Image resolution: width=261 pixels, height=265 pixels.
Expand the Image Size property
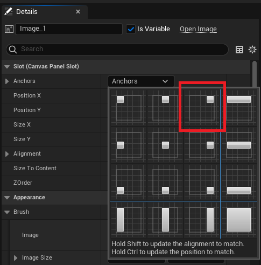(16, 258)
